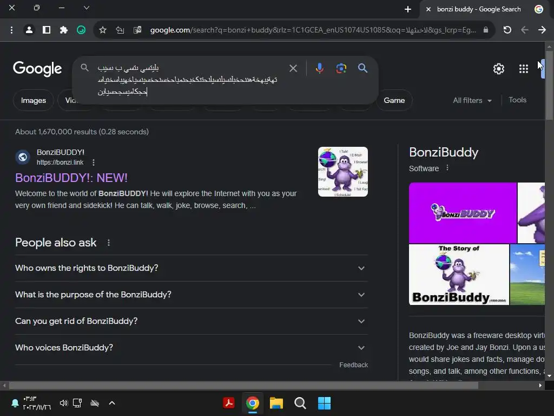Click the bonzi.link globe favicon
The height and width of the screenshot is (416, 554).
pos(23,157)
